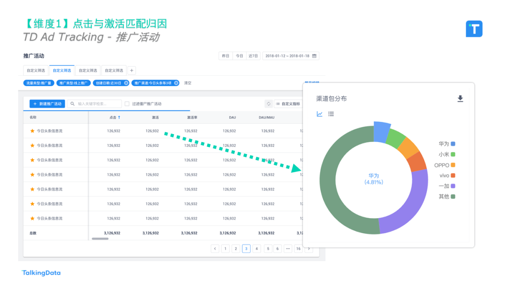Image resolution: width=505 pixels, height=284 pixels.
Task: Click the refresh icon above the data table
Action: (268, 104)
